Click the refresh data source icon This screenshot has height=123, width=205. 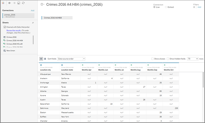[23, 3]
